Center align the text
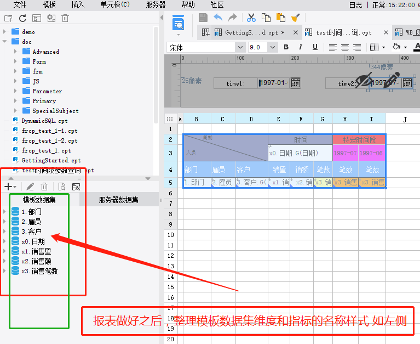This screenshot has height=344, width=420. [x=345, y=48]
